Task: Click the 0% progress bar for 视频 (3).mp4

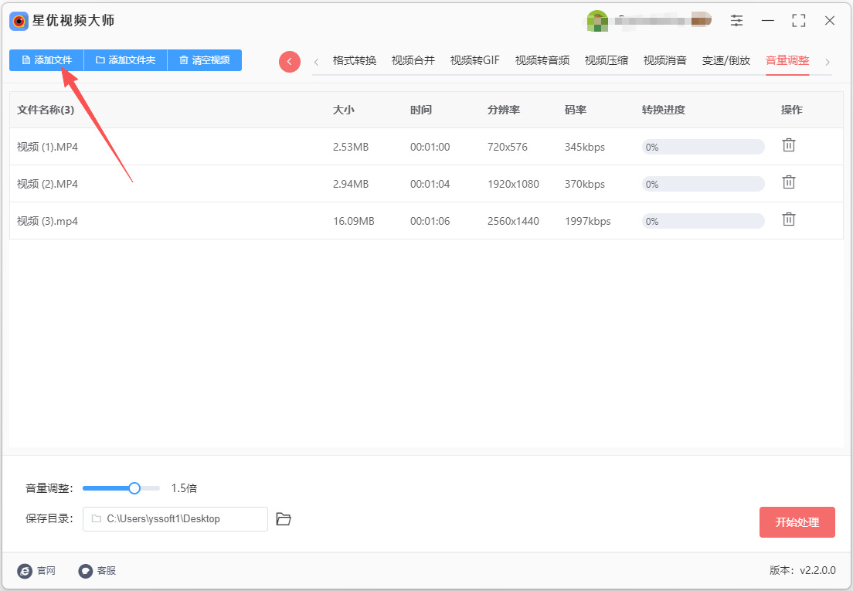Action: point(703,221)
